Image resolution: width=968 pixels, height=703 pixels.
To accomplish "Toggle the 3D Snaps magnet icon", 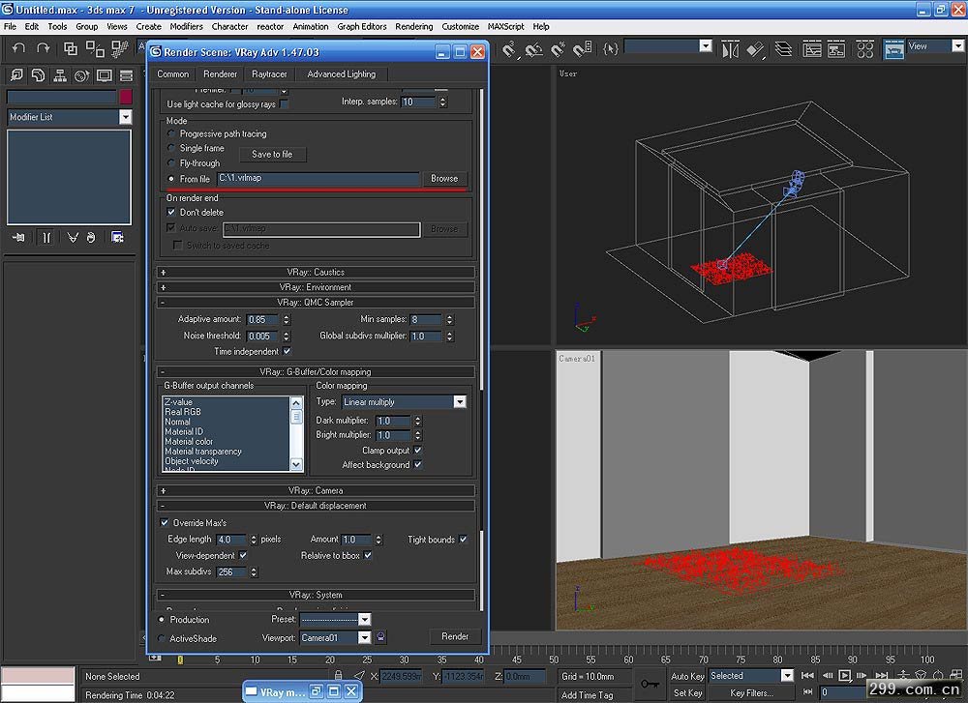I will 509,49.
